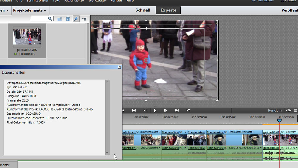Click the Framerate: 25,00 line
The width and height of the screenshot is (298, 168).
[x=18, y=100]
